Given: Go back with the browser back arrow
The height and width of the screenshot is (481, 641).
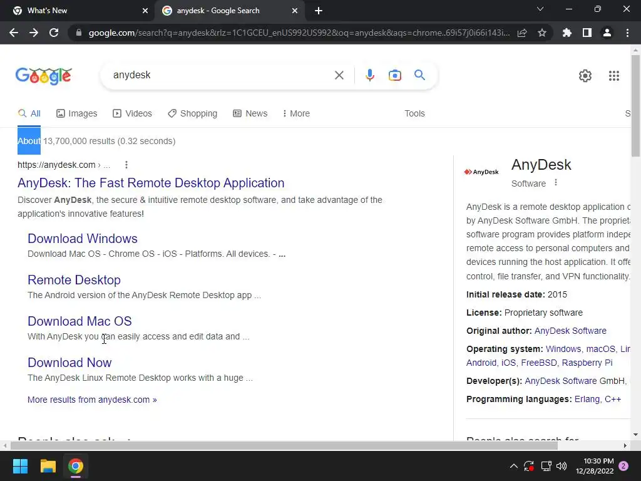Looking at the screenshot, I should coord(14,33).
